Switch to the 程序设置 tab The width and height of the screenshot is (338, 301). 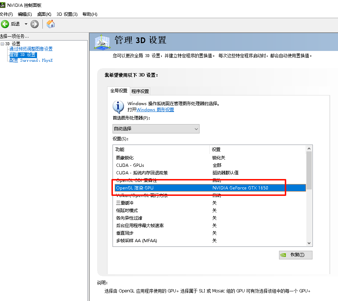click(x=140, y=91)
